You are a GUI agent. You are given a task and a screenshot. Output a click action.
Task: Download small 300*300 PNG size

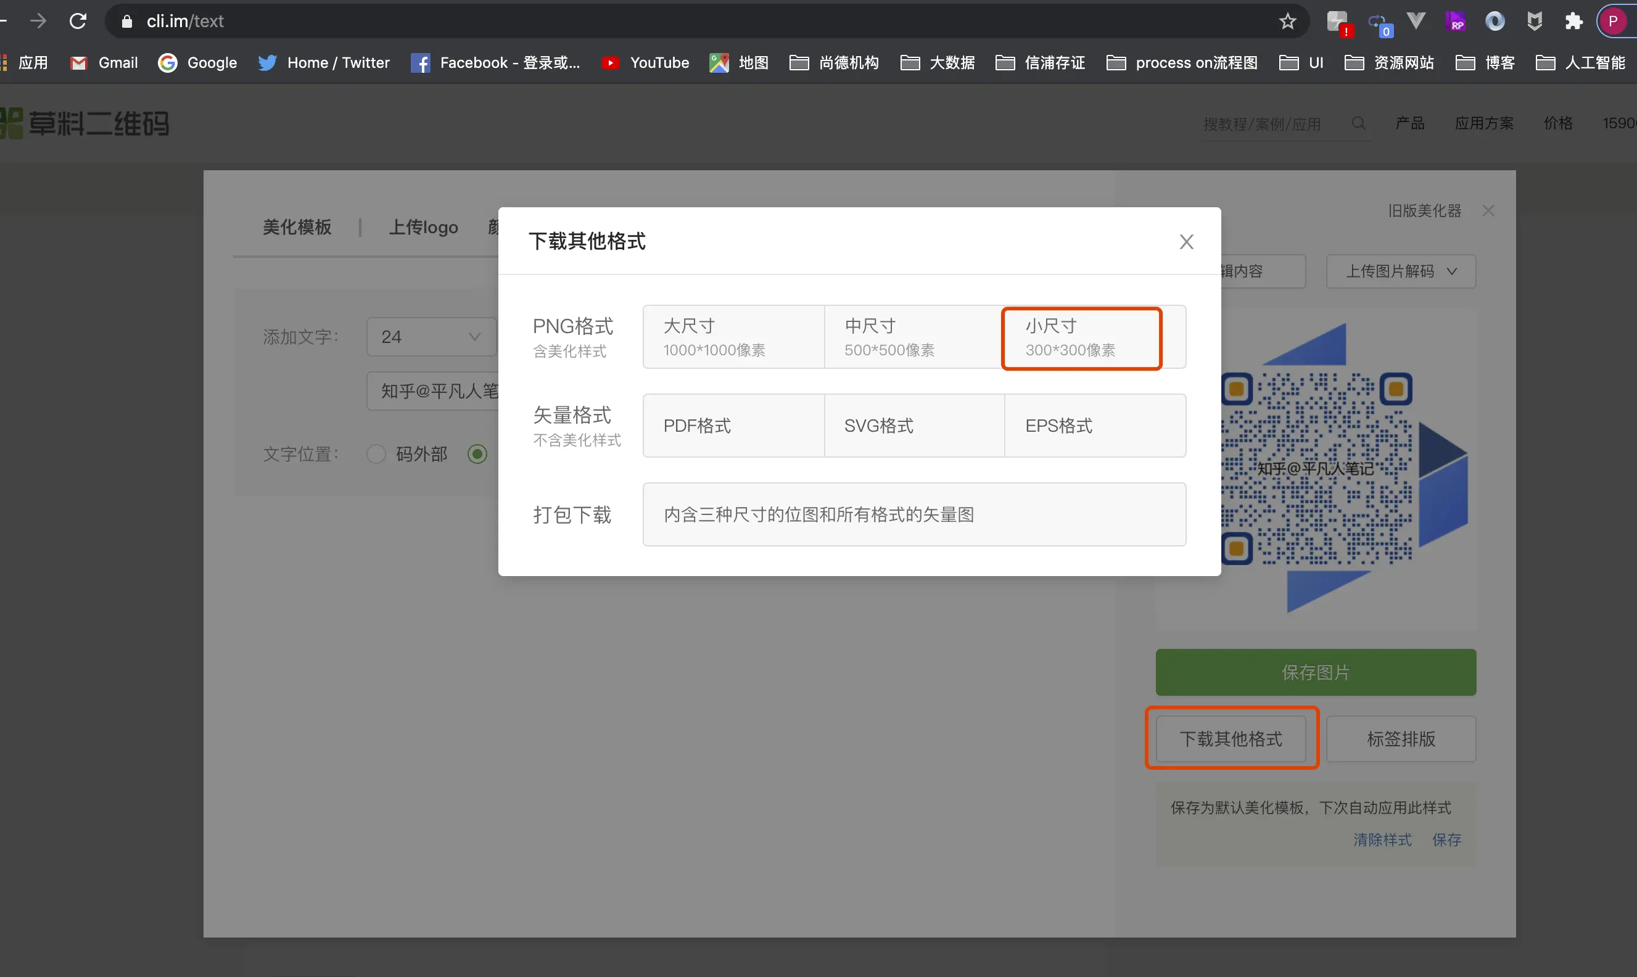pyautogui.click(x=1081, y=338)
